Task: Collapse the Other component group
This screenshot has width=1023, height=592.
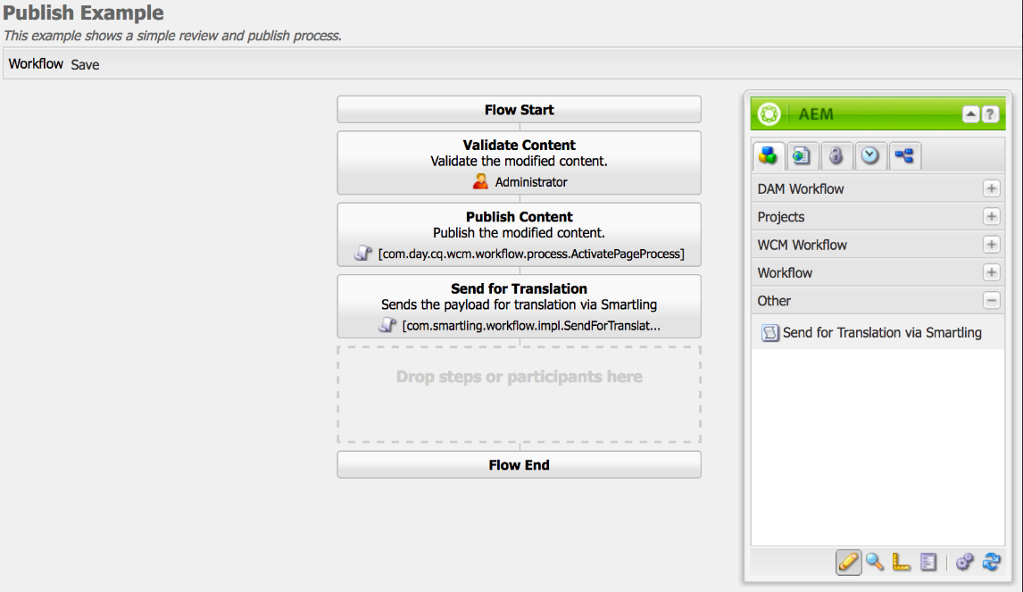Action: [x=991, y=301]
